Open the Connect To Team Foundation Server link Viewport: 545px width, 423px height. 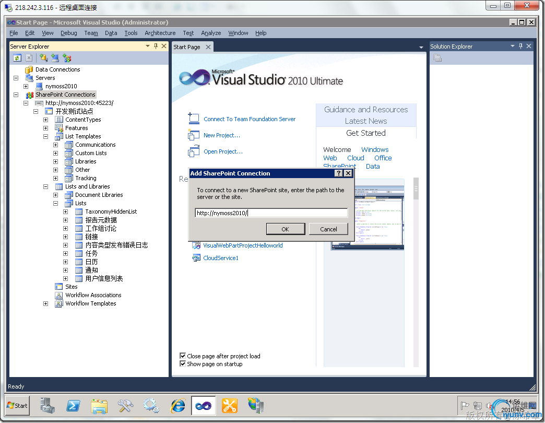coord(250,119)
